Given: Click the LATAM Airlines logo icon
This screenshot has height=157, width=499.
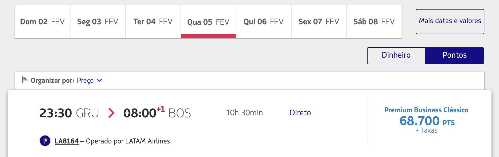Looking at the screenshot, I should point(45,141).
